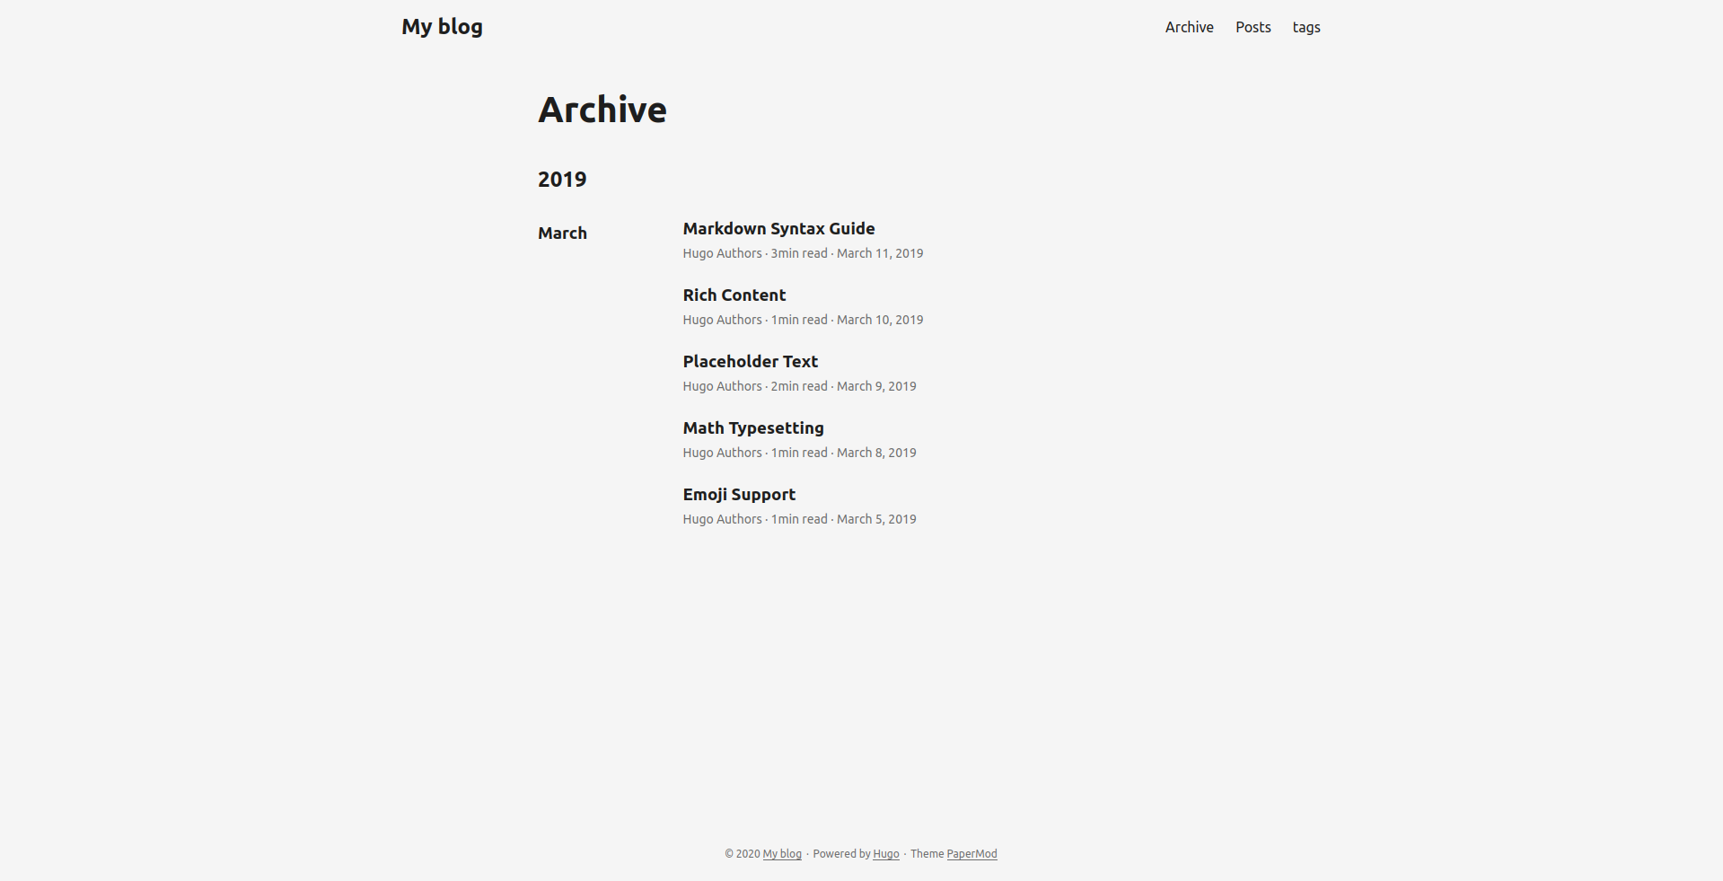This screenshot has width=1723, height=881.
Task: Open the Markdown Syntax Guide post
Action: click(778, 228)
